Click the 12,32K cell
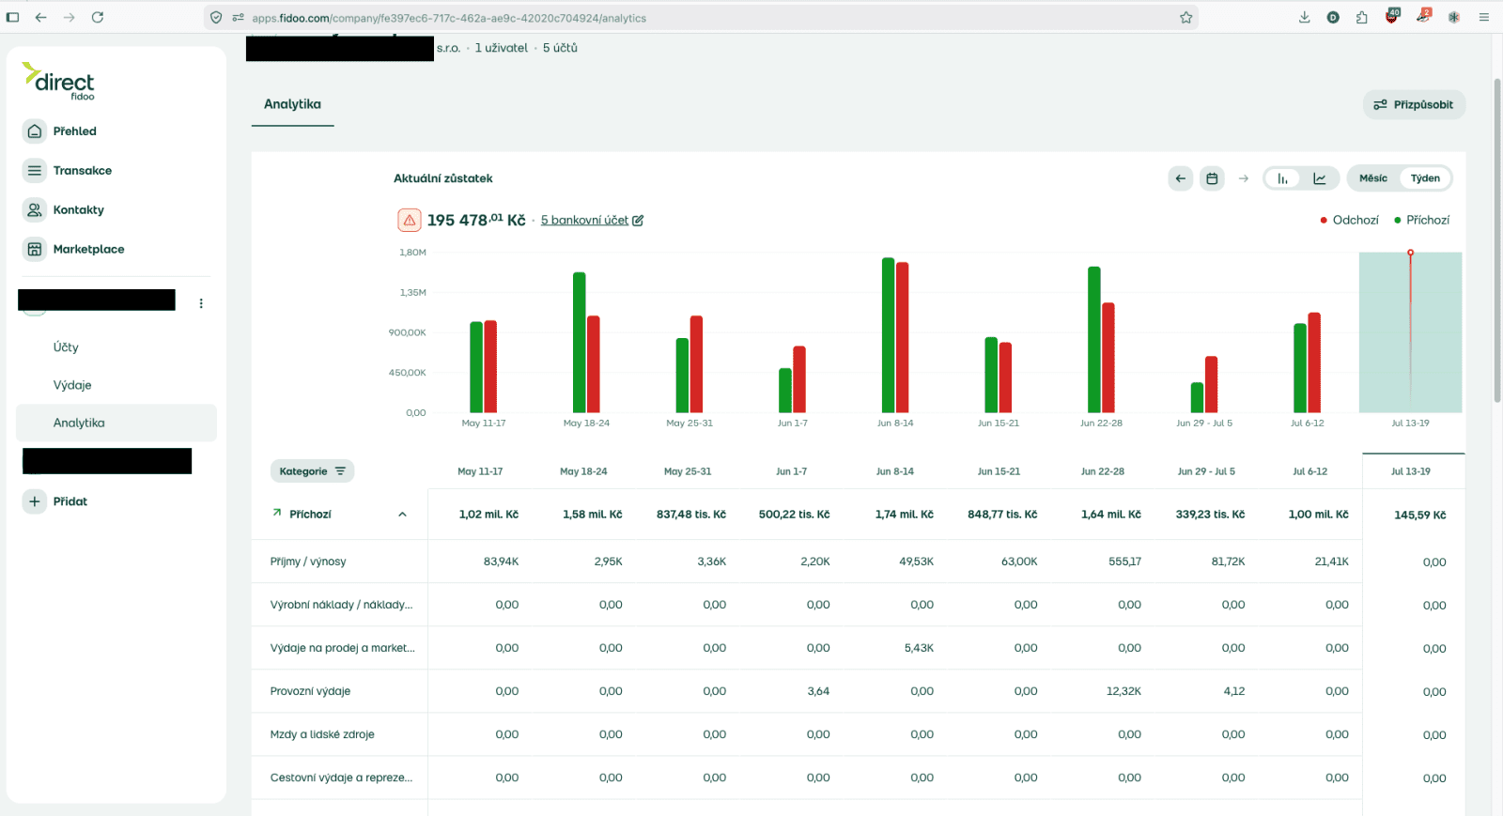 pos(1123,691)
